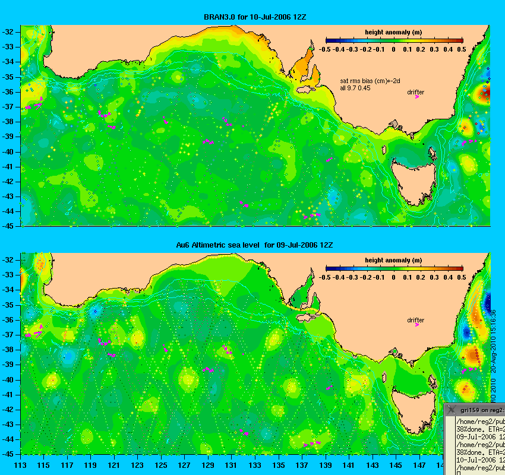Click the 'Au6 Altimetric sea level' plot title
The height and width of the screenshot is (475, 505).
[217, 245]
